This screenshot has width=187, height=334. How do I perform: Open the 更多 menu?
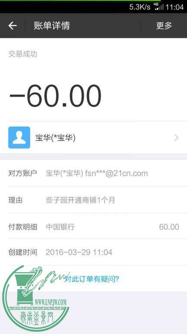164,26
